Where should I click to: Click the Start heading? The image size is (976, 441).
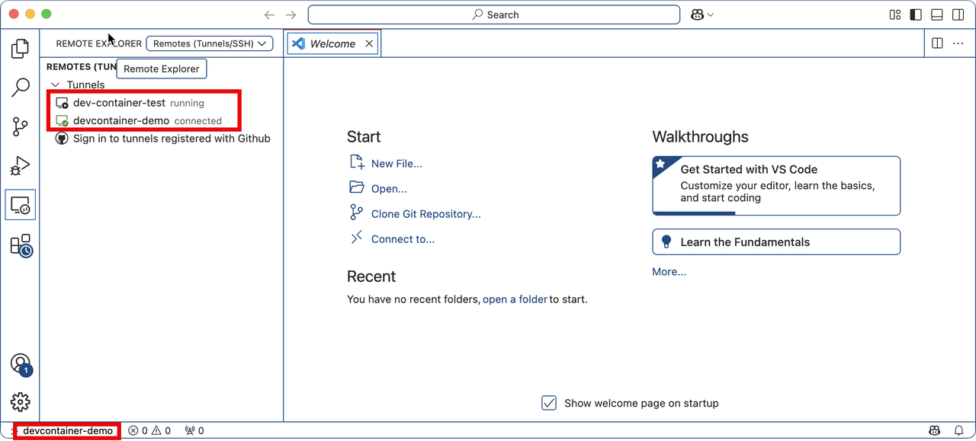point(364,137)
